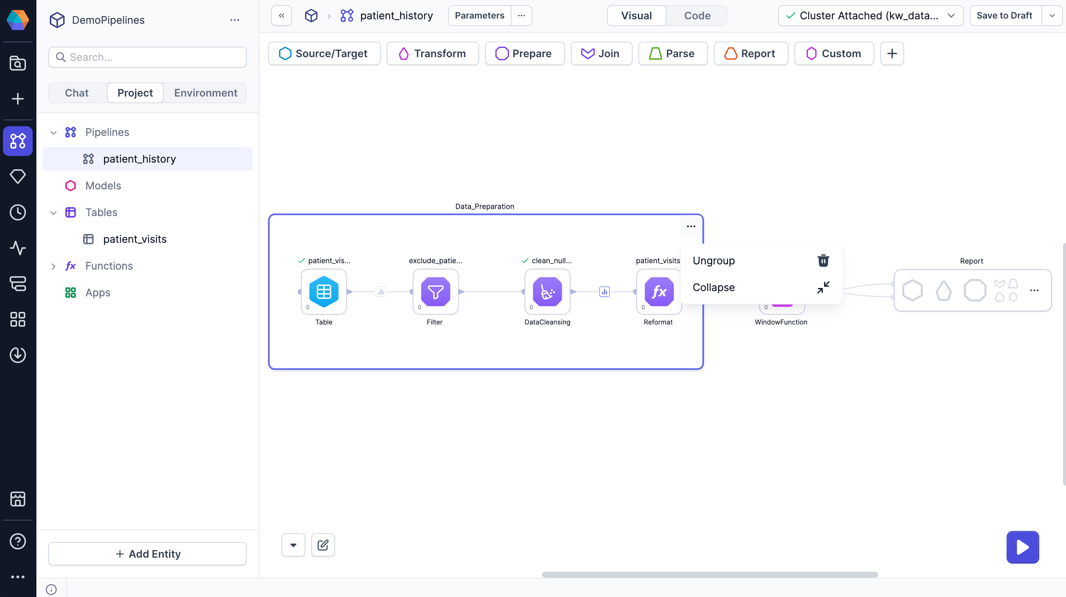The height and width of the screenshot is (597, 1066).
Task: Click Save to Draft button
Action: pos(1004,16)
